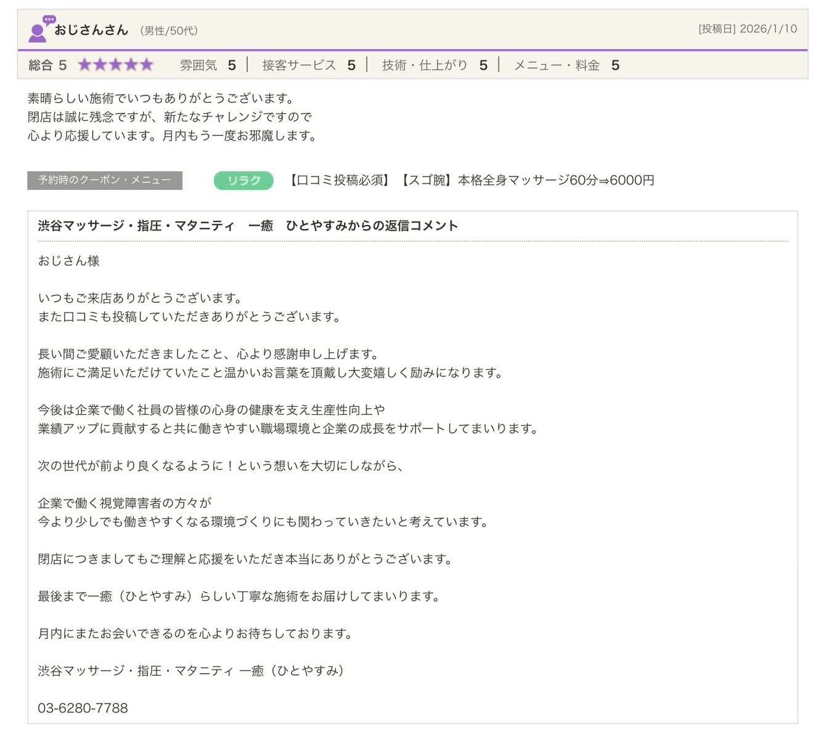
Task: Select the 総合 5 overall score label
Action: pyautogui.click(x=47, y=65)
